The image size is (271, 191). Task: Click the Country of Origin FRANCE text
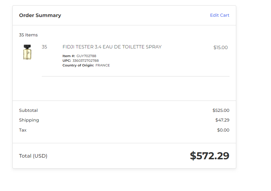(86, 65)
